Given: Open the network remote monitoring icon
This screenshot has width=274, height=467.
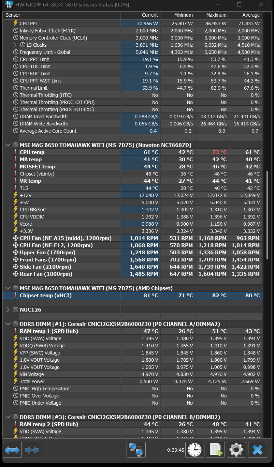Looking at the screenshot, I should tap(136, 450).
